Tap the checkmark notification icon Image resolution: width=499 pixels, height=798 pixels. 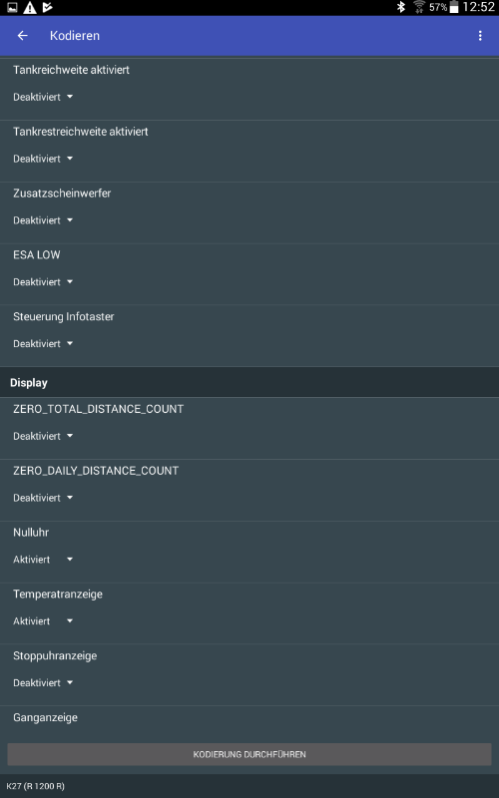47,7
